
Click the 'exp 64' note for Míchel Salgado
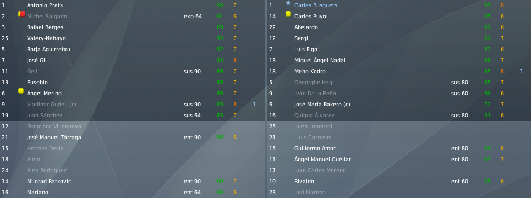click(193, 16)
